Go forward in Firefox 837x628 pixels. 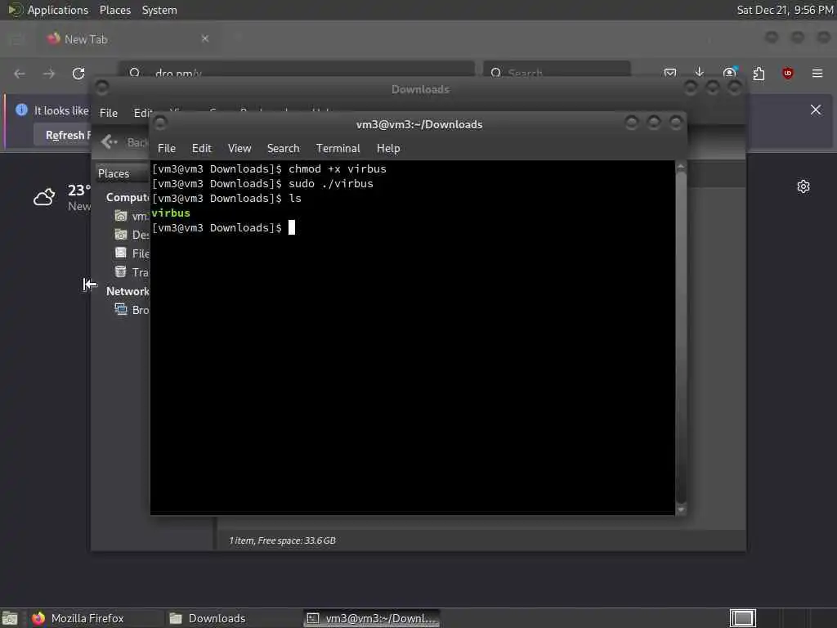(x=49, y=74)
